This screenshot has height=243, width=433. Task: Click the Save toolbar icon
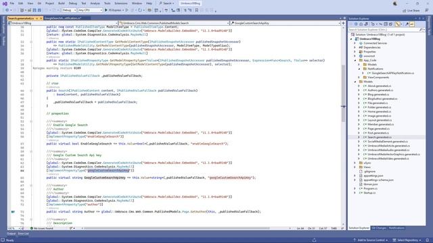(x=35, y=10)
